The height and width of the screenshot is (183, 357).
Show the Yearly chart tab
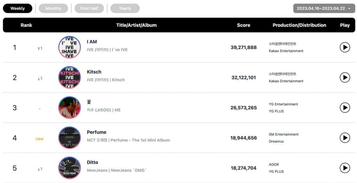[125, 8]
